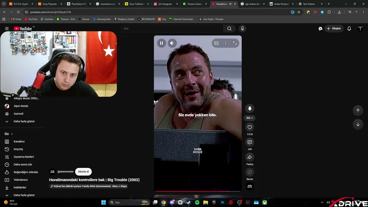368x207 pixels.
Task: Switch to the PlayStation Plus tab
Action: [79, 4]
